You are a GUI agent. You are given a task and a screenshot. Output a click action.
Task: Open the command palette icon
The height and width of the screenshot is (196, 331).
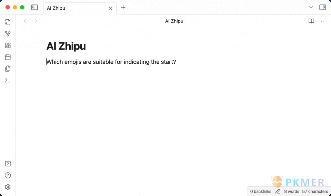pyautogui.click(x=8, y=80)
